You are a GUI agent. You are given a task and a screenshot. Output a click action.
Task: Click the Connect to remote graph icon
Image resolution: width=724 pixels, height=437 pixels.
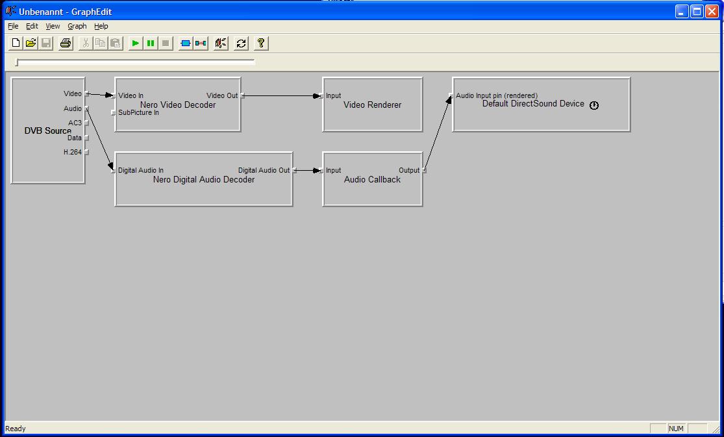point(221,44)
